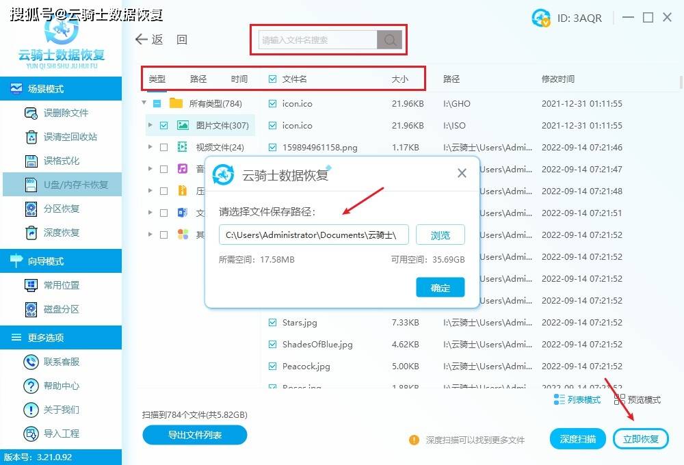Go back with the 返回 arrow

click(142, 40)
